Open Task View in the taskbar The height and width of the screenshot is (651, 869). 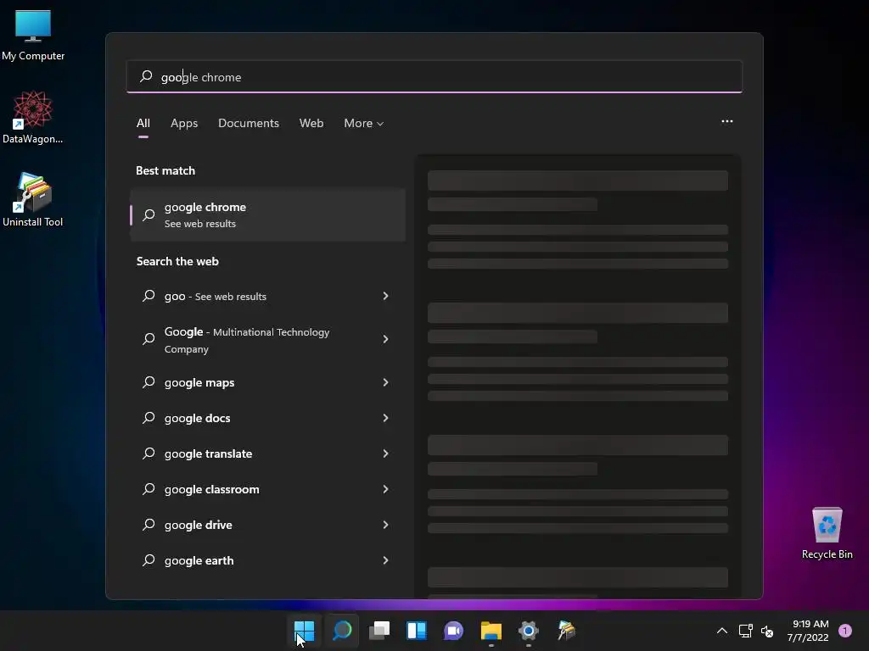[x=379, y=631]
